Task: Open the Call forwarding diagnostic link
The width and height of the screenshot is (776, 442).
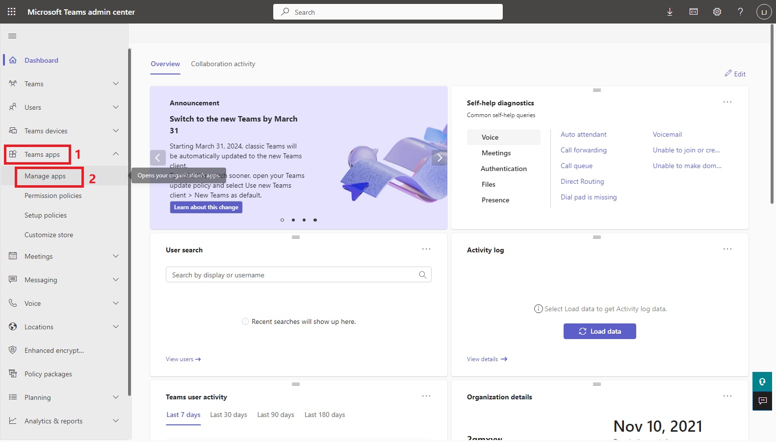Action: click(x=583, y=150)
